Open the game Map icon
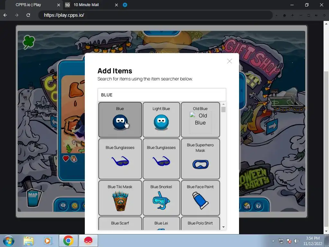 point(33,197)
